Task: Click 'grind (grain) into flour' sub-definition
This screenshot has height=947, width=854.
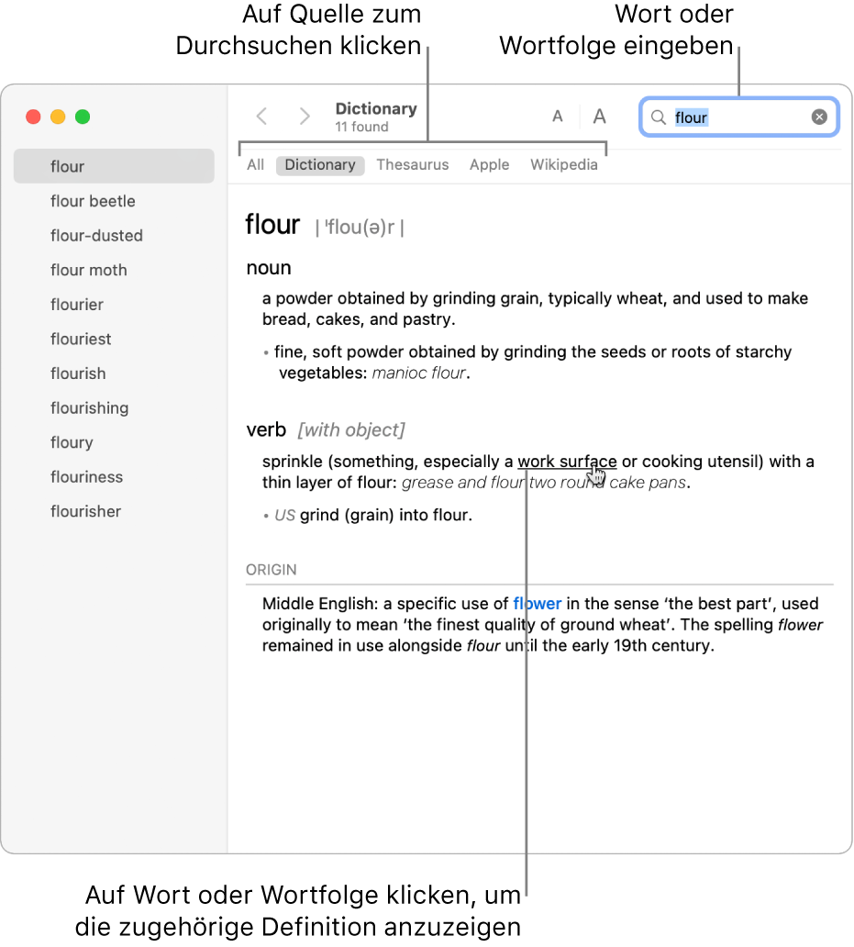Action: pyautogui.click(x=385, y=515)
